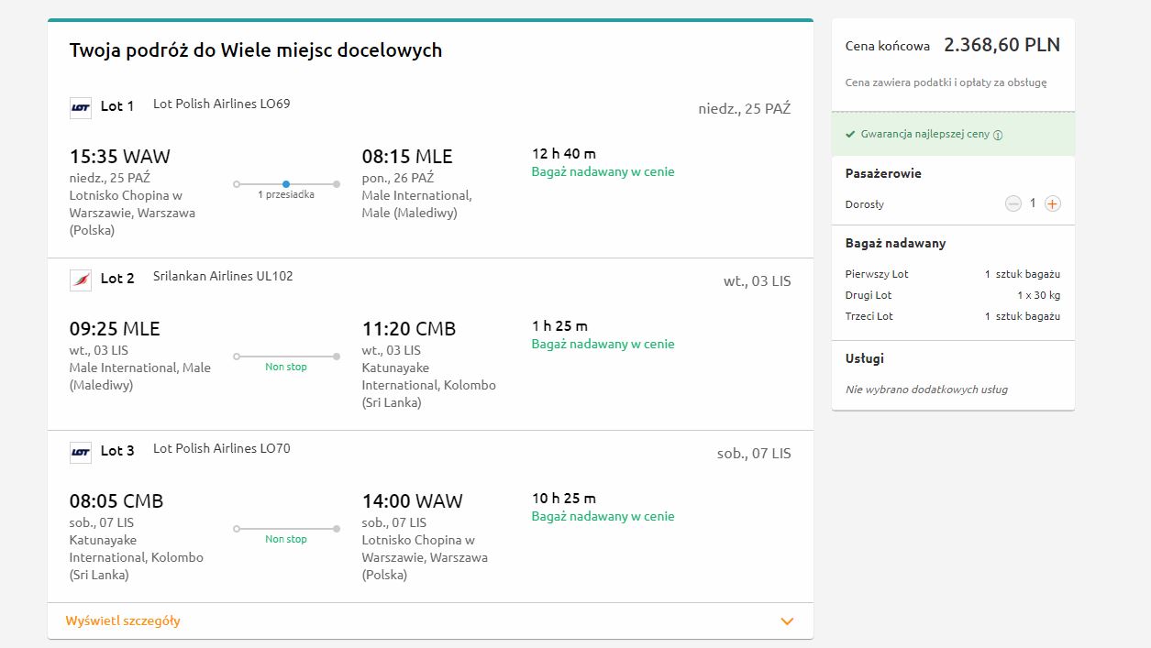Click the final price 2.368,60 PLN
Viewport: 1151px width, 648px height.
(1002, 45)
